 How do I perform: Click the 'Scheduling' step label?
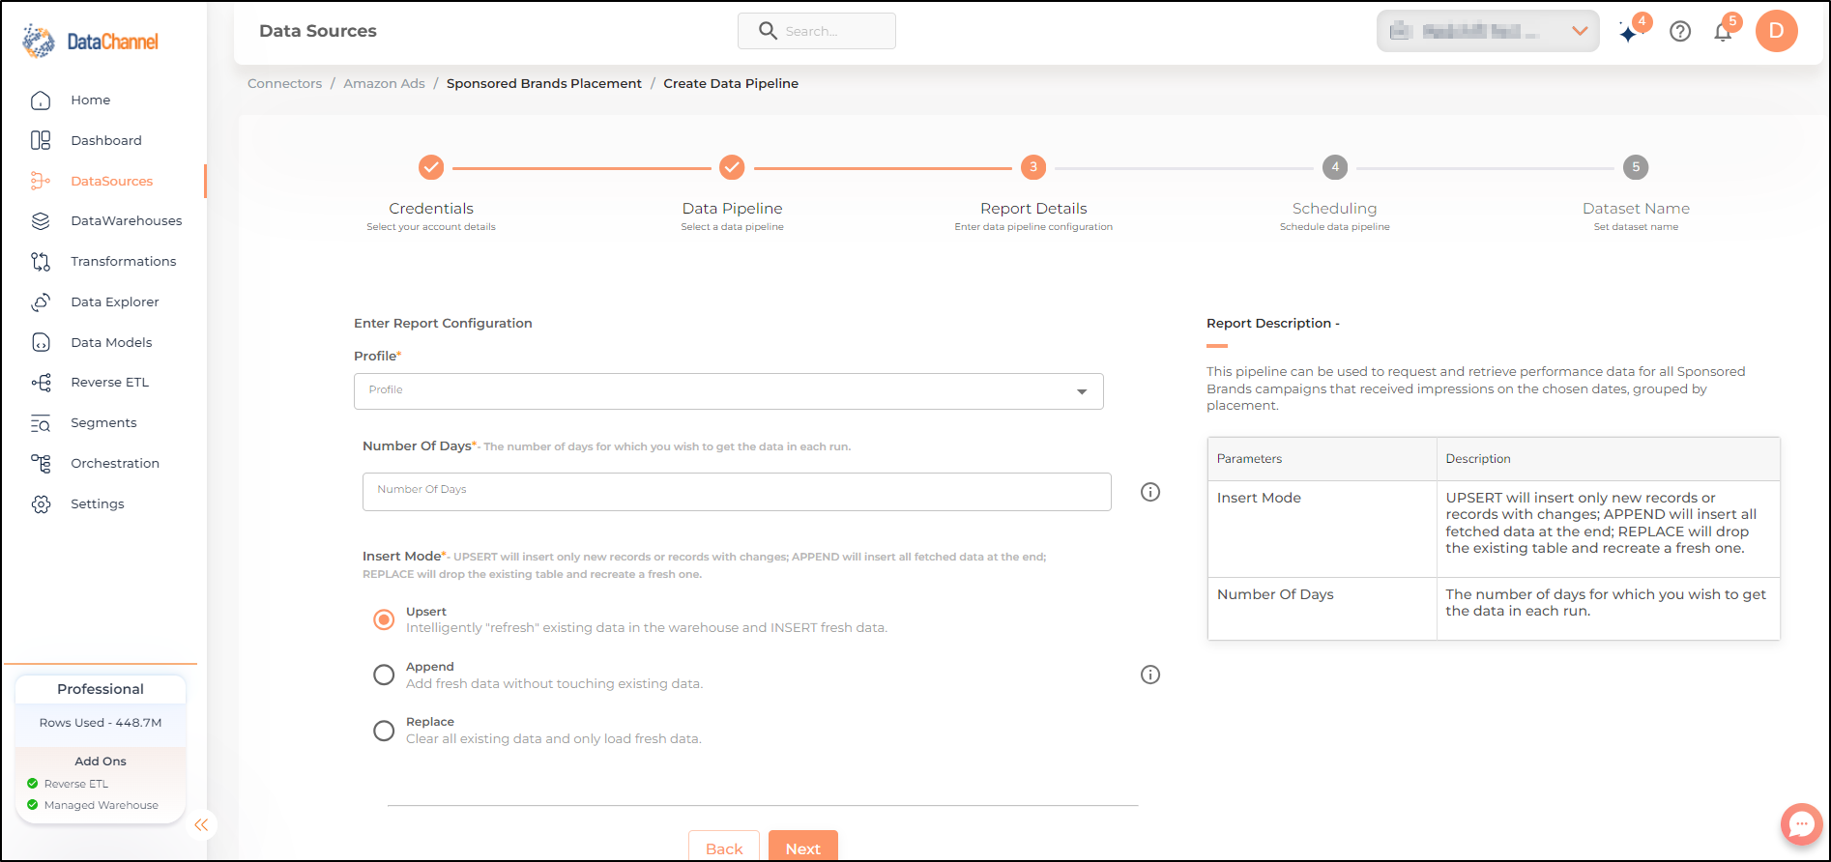click(1334, 209)
